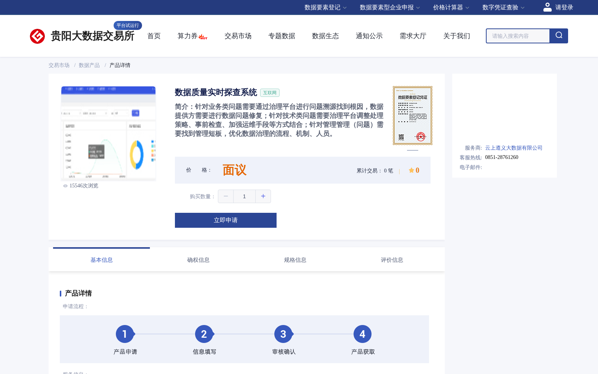
Task: Click the hotline number 0851-28761260
Action: click(502, 157)
